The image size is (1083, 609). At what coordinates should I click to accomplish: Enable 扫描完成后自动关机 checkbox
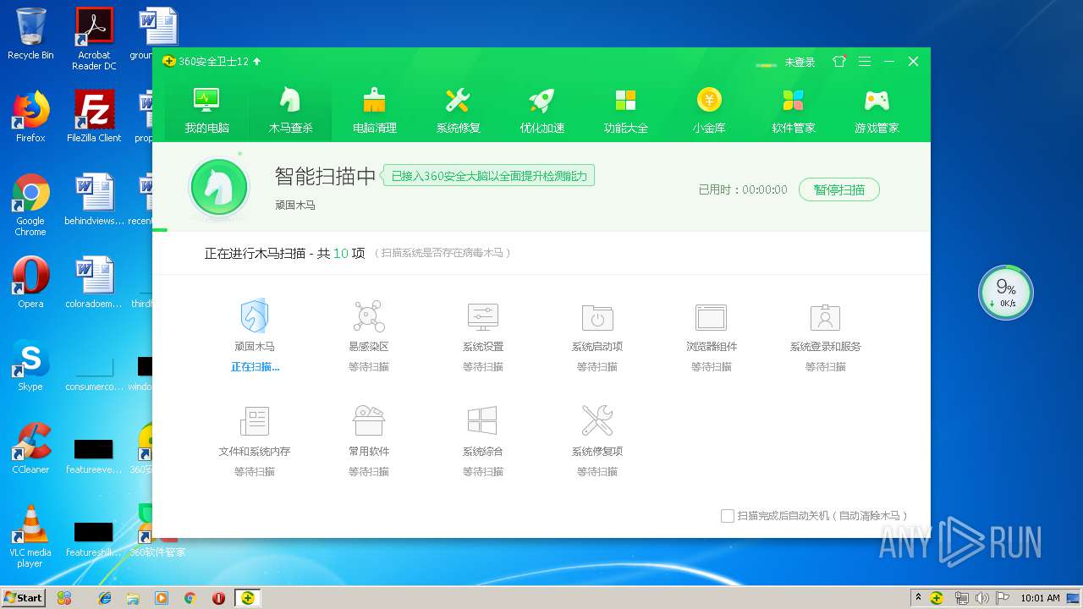pyautogui.click(x=727, y=515)
